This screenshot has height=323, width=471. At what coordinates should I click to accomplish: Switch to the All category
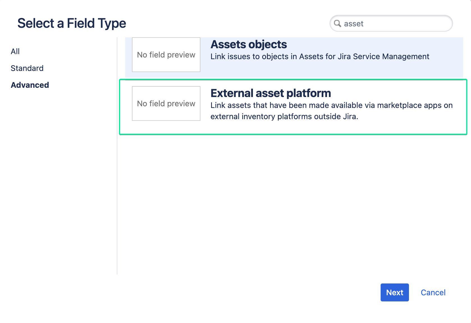click(15, 51)
